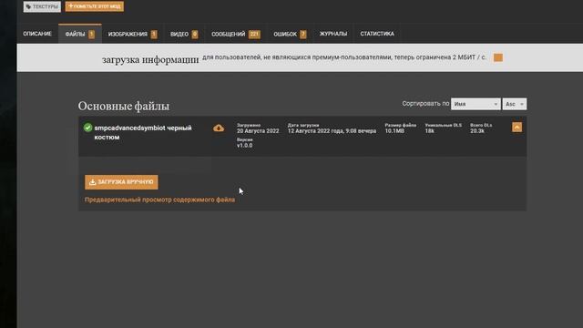The image size is (583, 328).
Task: Switch to the ОПИСАНИЕ tab
Action: pyautogui.click(x=37, y=34)
